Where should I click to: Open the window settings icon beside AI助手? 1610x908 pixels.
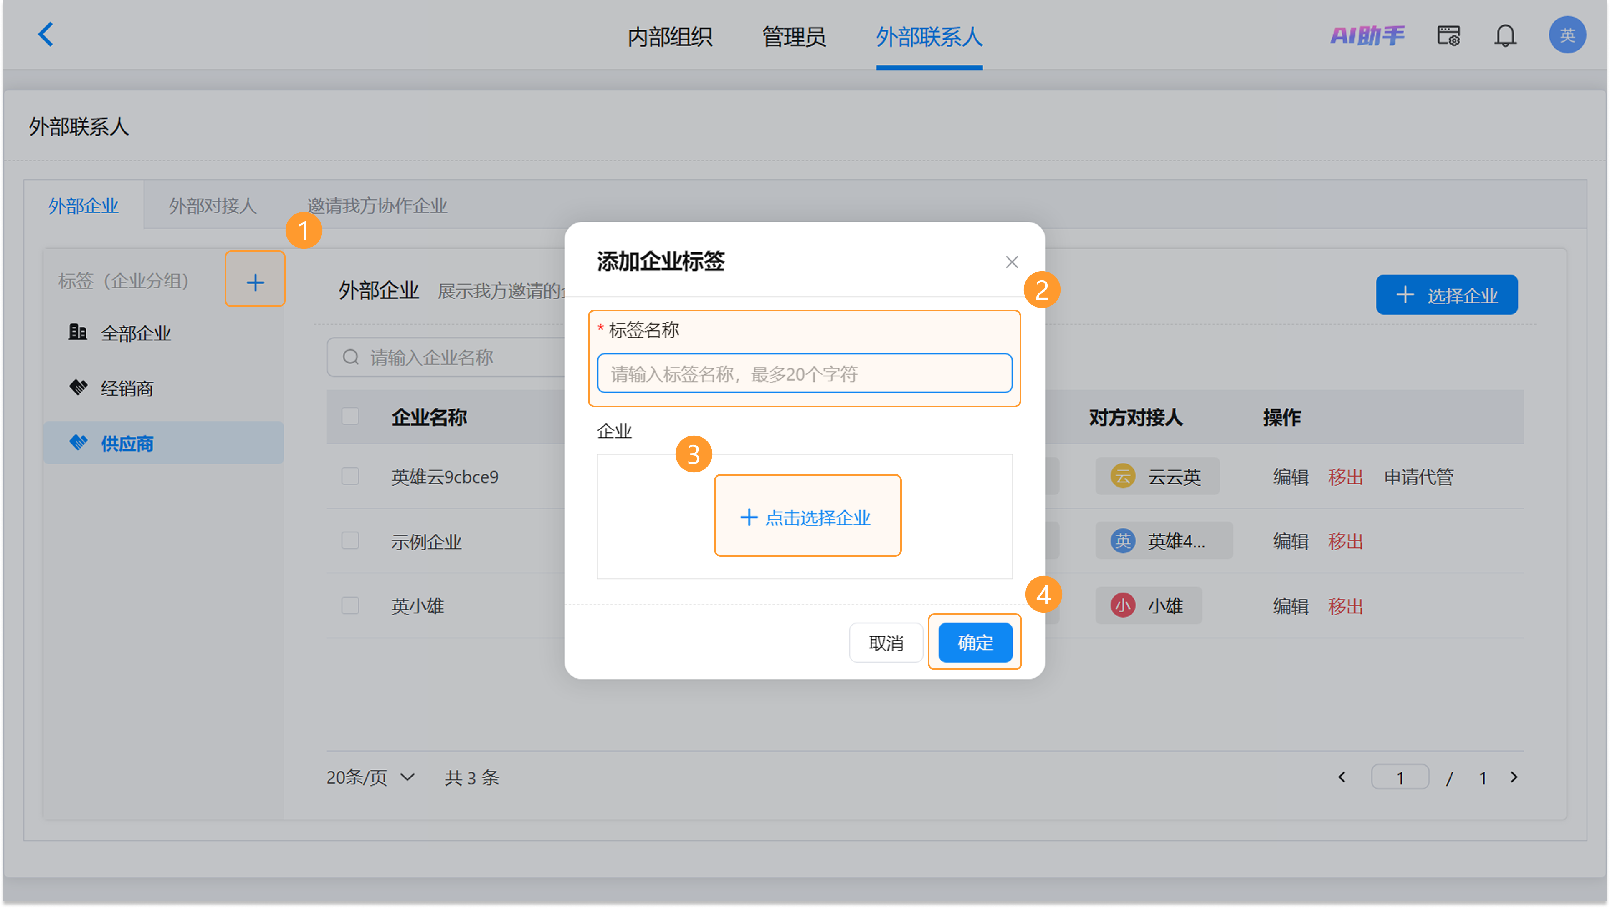point(1448,35)
